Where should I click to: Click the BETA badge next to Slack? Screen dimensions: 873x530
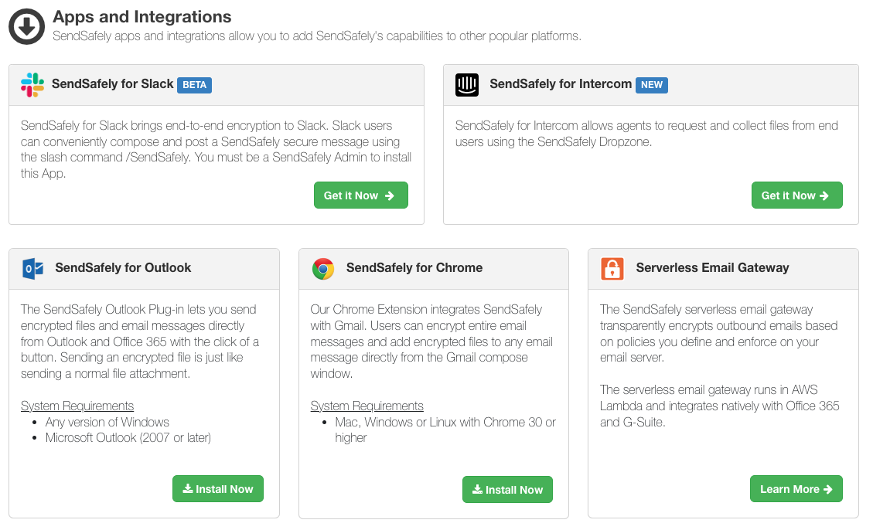pyautogui.click(x=194, y=85)
